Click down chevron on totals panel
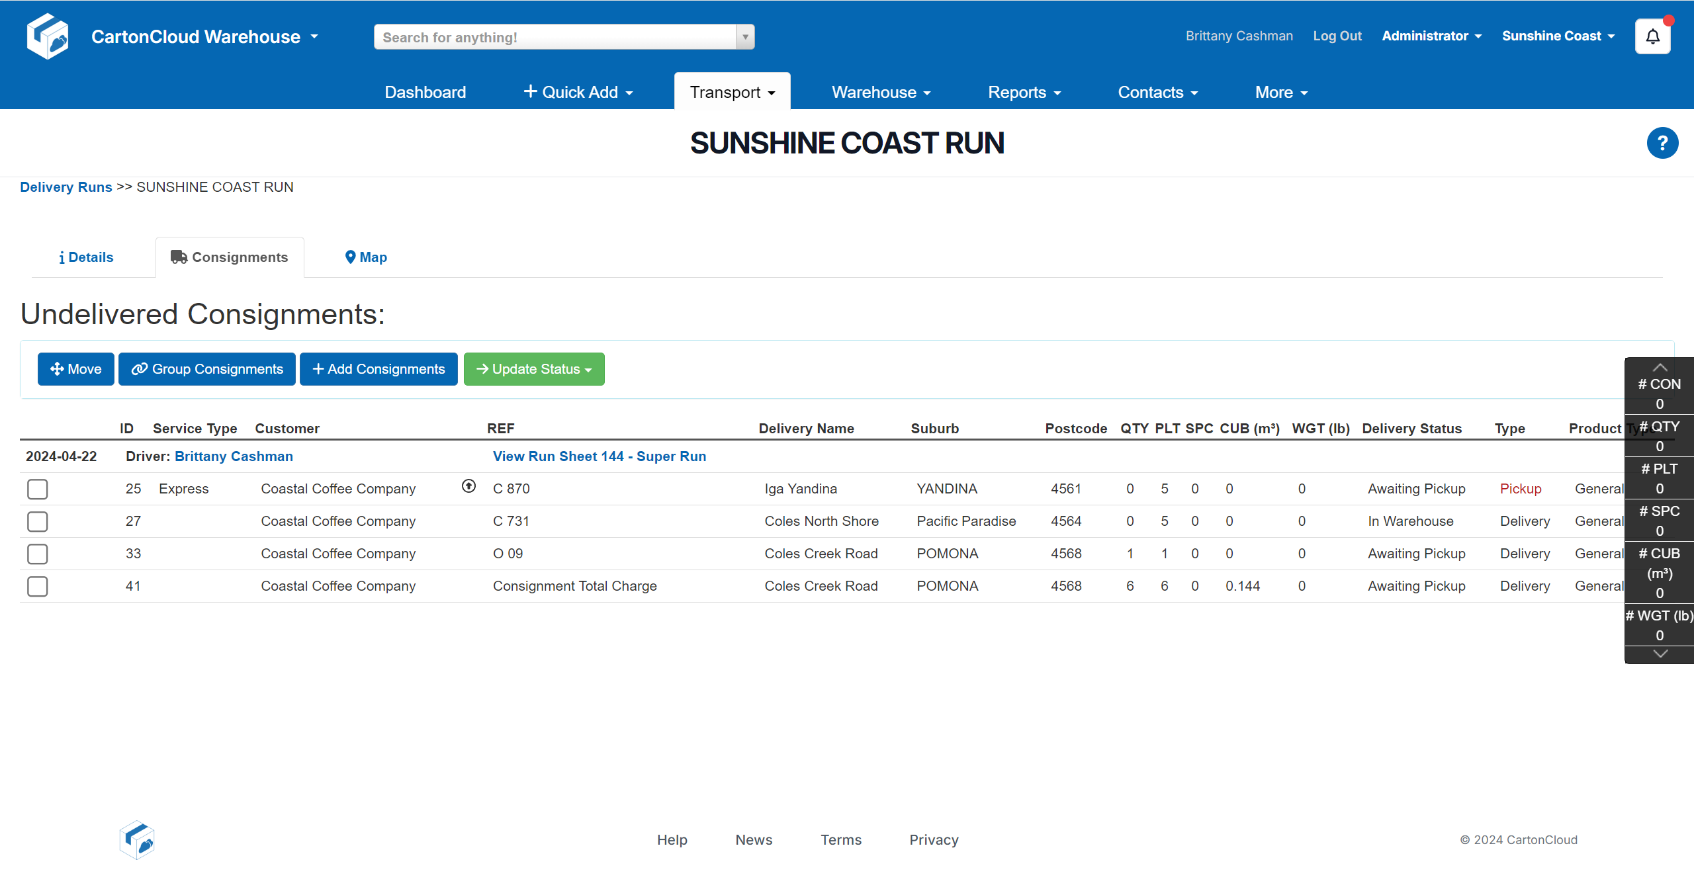Image resolution: width=1694 pixels, height=891 pixels. [x=1659, y=654]
